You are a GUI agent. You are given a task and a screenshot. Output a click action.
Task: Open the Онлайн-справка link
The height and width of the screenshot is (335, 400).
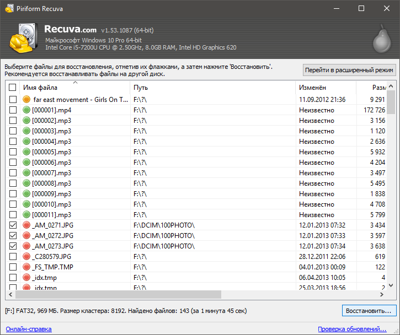click(x=29, y=329)
